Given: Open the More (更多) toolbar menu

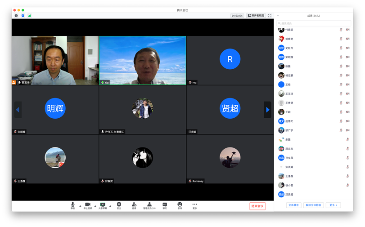Looking at the screenshot, I should [x=194, y=205].
